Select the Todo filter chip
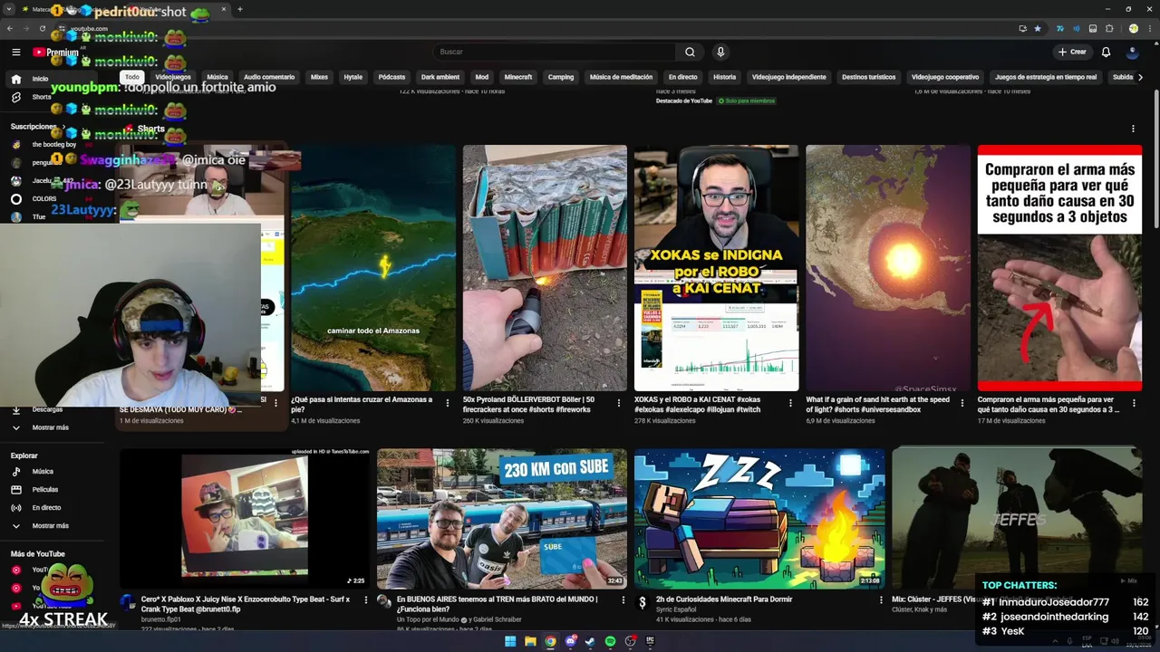 (x=132, y=77)
